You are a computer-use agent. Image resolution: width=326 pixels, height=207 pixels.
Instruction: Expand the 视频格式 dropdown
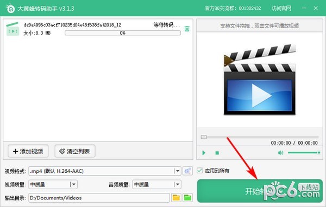[x=177, y=171]
